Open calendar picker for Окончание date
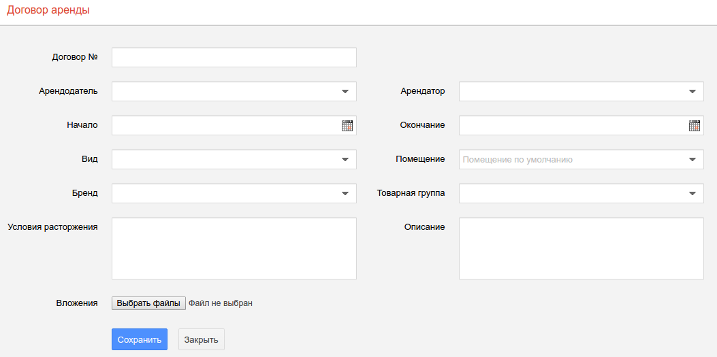 [x=695, y=126]
